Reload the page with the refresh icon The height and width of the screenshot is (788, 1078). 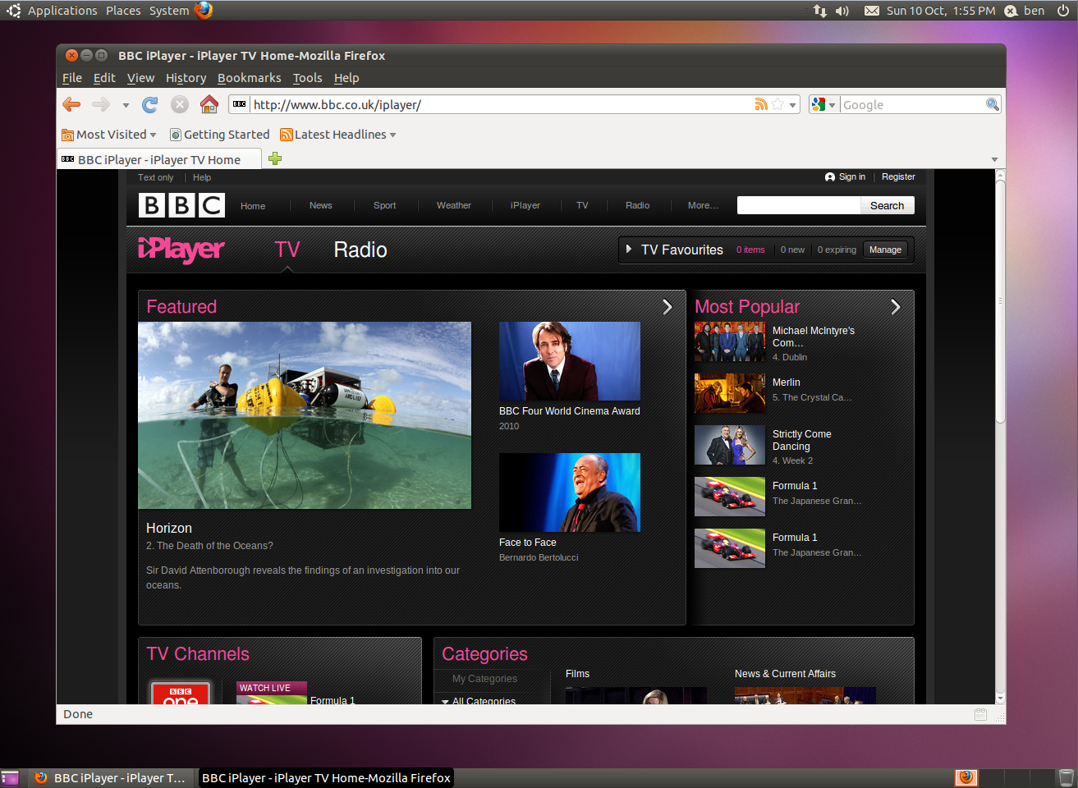click(150, 104)
